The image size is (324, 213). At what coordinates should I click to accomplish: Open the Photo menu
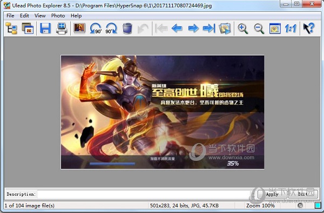coord(58,16)
